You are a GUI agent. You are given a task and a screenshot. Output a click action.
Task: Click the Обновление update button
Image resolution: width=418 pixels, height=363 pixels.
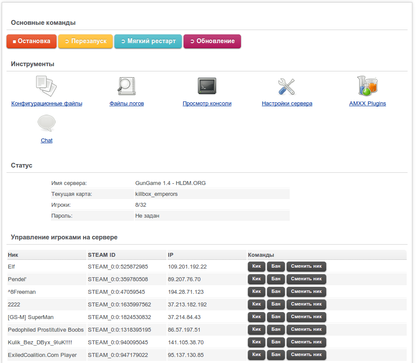212,41
